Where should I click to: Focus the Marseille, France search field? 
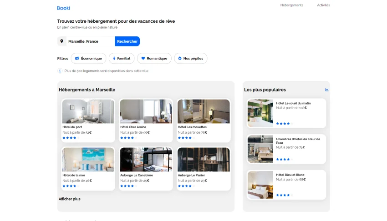tap(90, 41)
